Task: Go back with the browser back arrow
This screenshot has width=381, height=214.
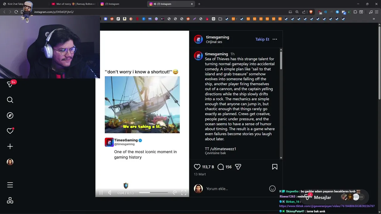Action: tap(4, 12)
